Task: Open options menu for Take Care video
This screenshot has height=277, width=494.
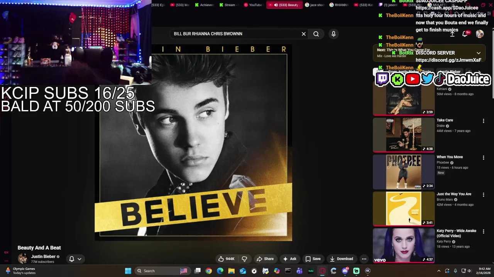Action: coord(483,121)
